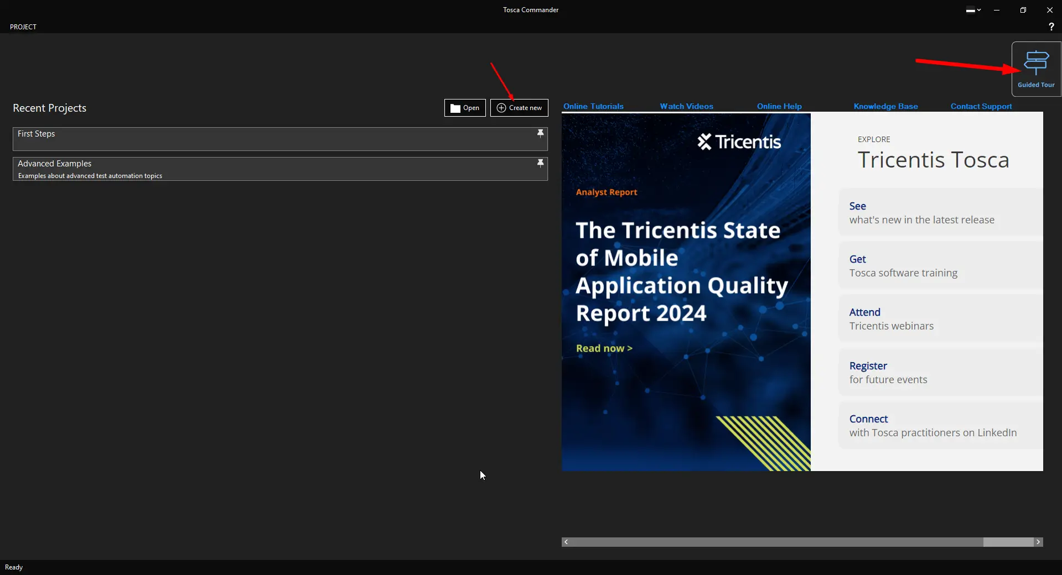1062x575 pixels.
Task: Pin the First Steps project
Action: click(540, 133)
